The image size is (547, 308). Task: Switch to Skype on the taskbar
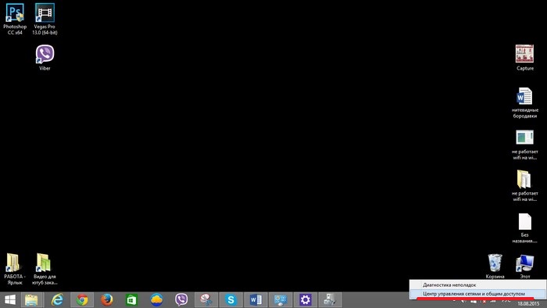231,299
